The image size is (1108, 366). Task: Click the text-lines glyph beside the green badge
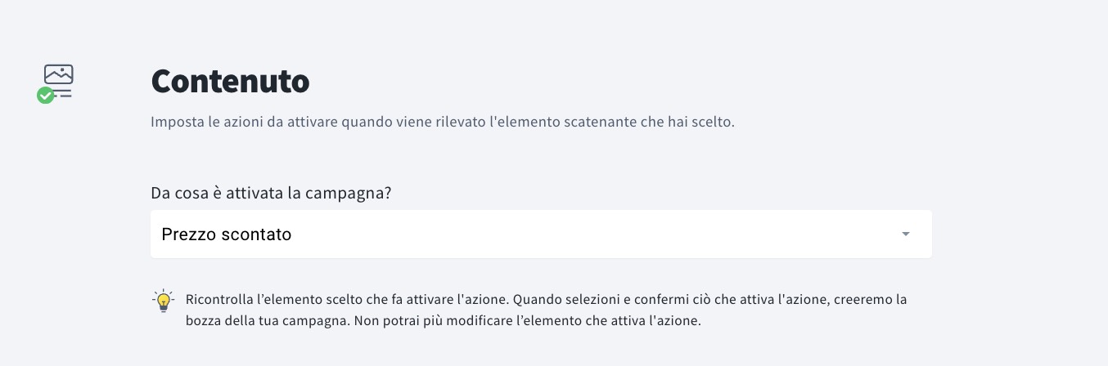[x=64, y=94]
